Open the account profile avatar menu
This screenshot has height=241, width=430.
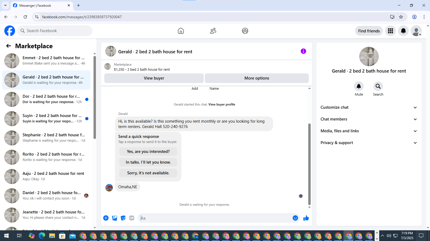(x=416, y=31)
